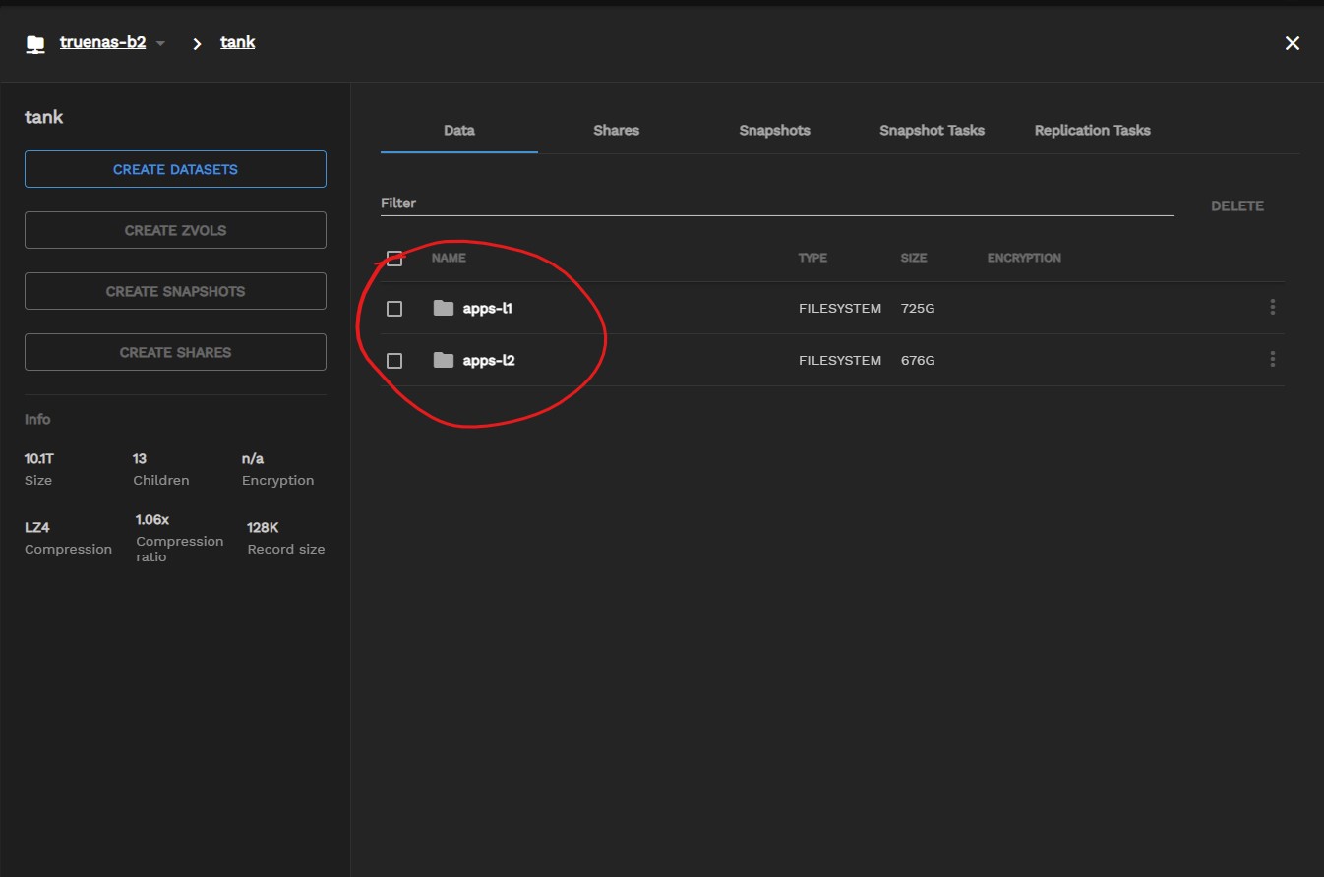Open the apps-l2 dataset name

[x=489, y=360]
